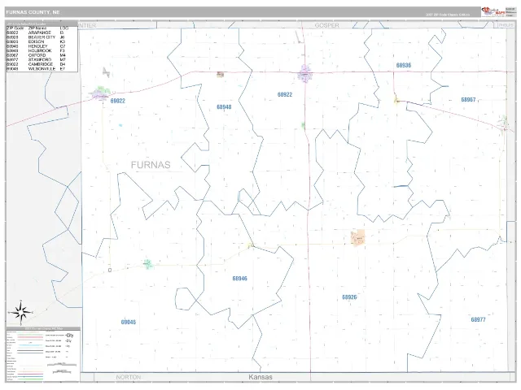Click the compass rose icon
This screenshot has height=390, width=521.
[x=20, y=312]
